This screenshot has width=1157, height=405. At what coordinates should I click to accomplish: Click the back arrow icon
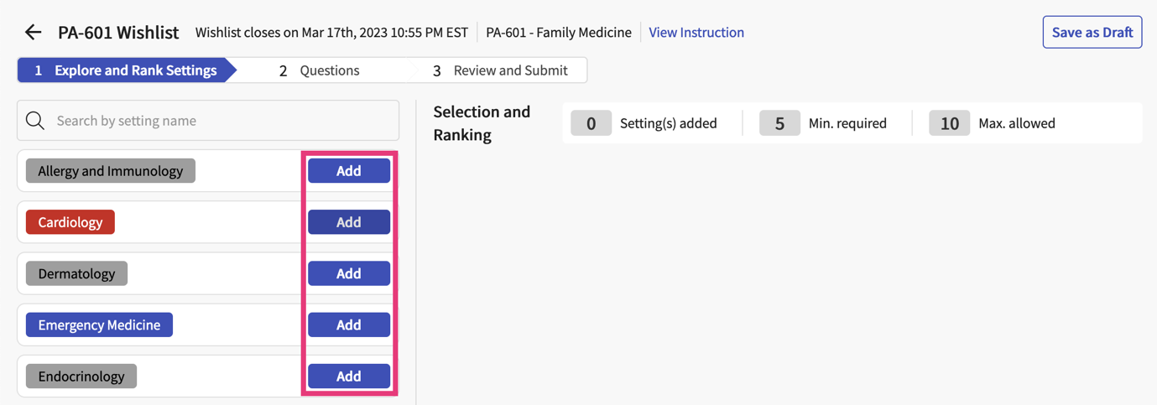(x=33, y=33)
